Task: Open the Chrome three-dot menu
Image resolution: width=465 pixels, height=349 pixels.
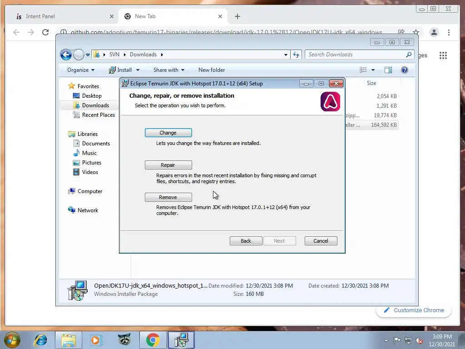Action: (449, 32)
